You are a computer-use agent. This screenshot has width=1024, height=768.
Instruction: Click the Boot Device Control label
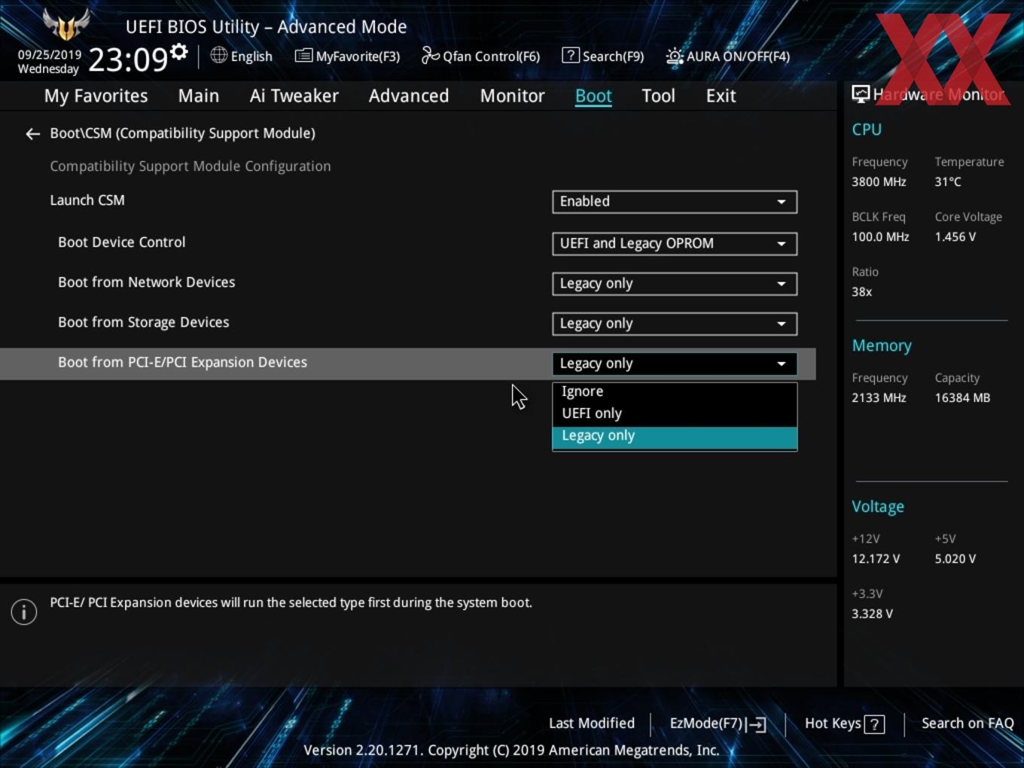[x=121, y=242]
